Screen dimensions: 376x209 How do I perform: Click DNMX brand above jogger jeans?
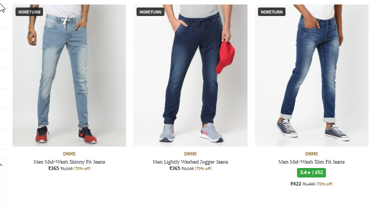(x=190, y=154)
